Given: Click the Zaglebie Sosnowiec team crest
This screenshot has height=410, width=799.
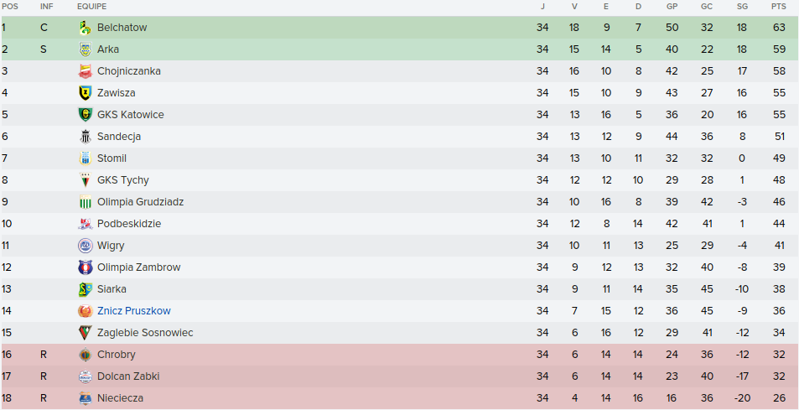Looking at the screenshot, I should pyautogui.click(x=85, y=333).
